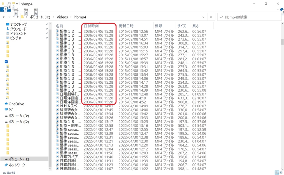Open the address bar history dropdown
Image resolution: width=284 pixels, height=175 pixels.
[x=203, y=17]
